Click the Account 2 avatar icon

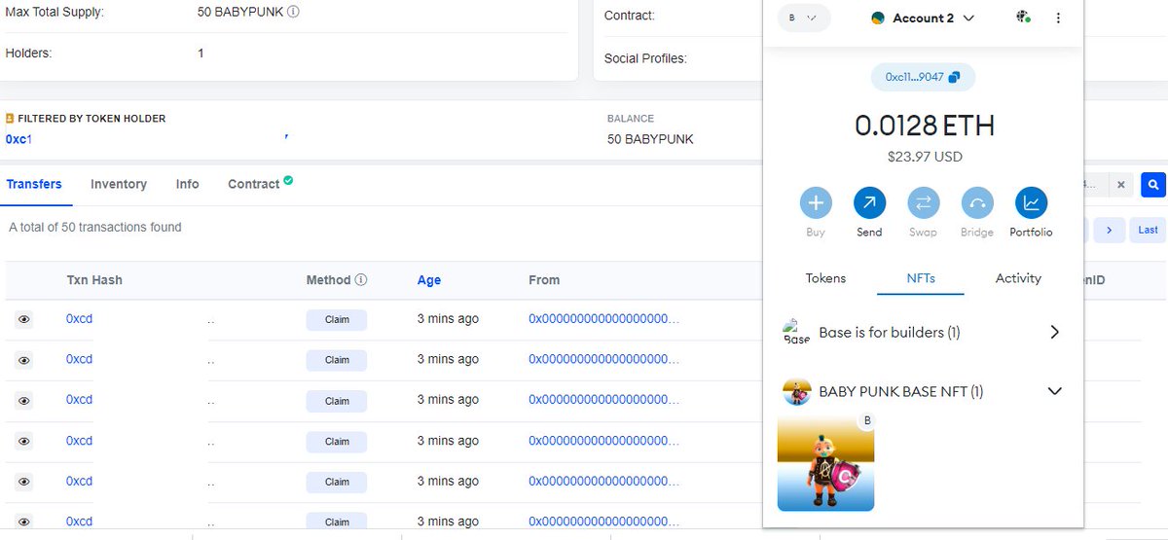click(x=878, y=18)
